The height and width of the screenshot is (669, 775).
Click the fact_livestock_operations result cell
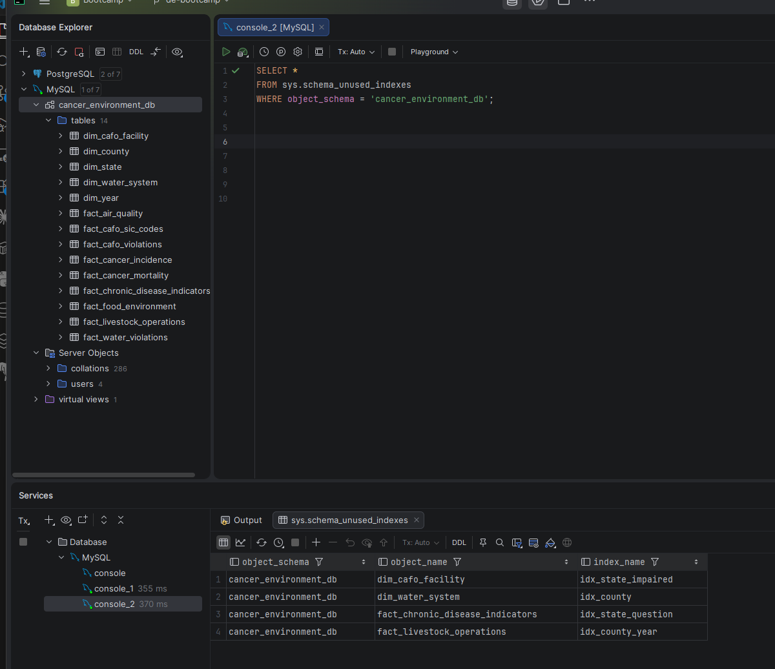pos(476,632)
